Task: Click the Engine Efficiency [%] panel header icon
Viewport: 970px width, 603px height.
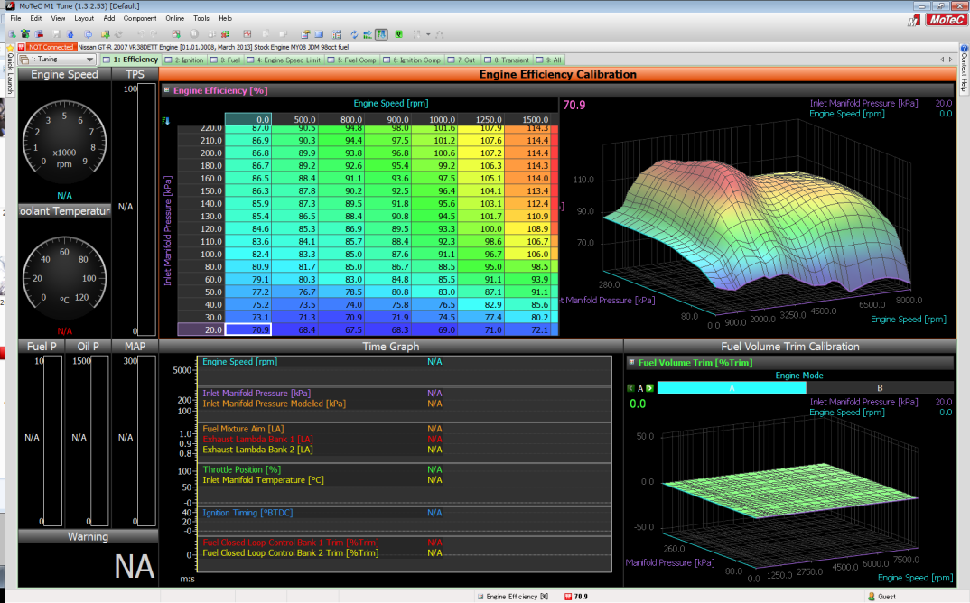Action: [x=166, y=90]
